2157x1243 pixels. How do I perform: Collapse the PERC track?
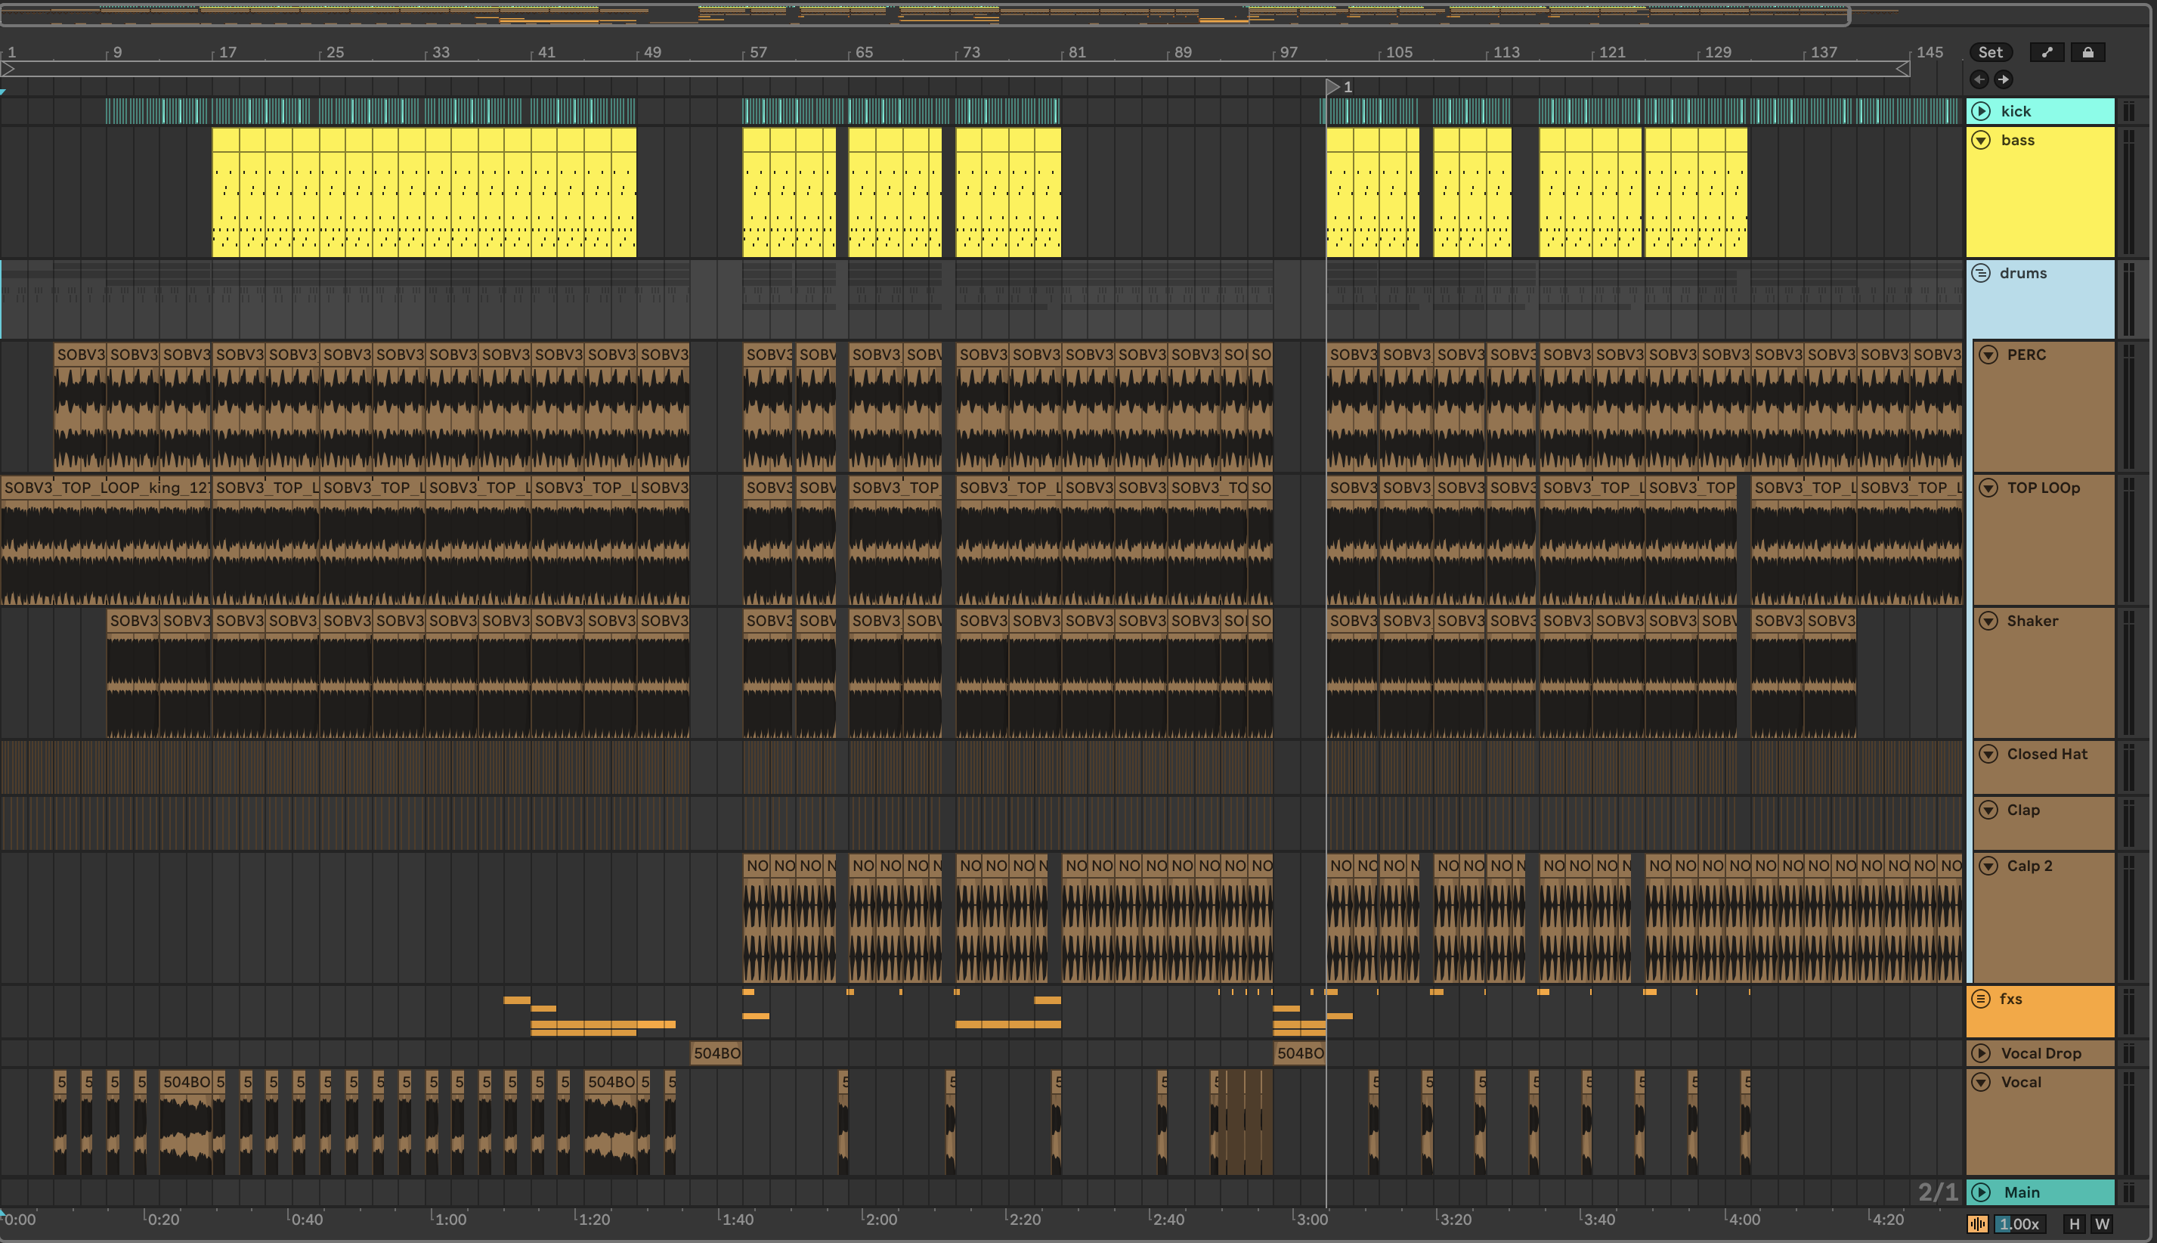click(x=1988, y=355)
